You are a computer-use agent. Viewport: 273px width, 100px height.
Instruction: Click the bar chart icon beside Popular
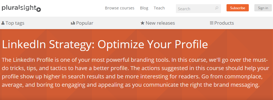coord(73,23)
